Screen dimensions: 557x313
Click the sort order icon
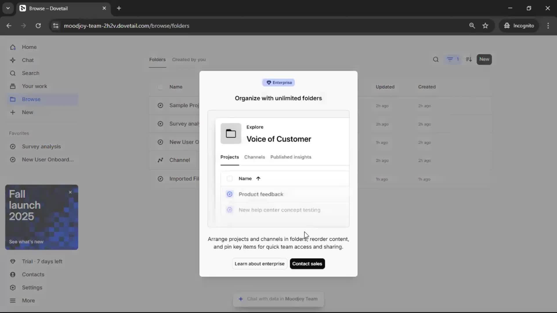(x=469, y=59)
